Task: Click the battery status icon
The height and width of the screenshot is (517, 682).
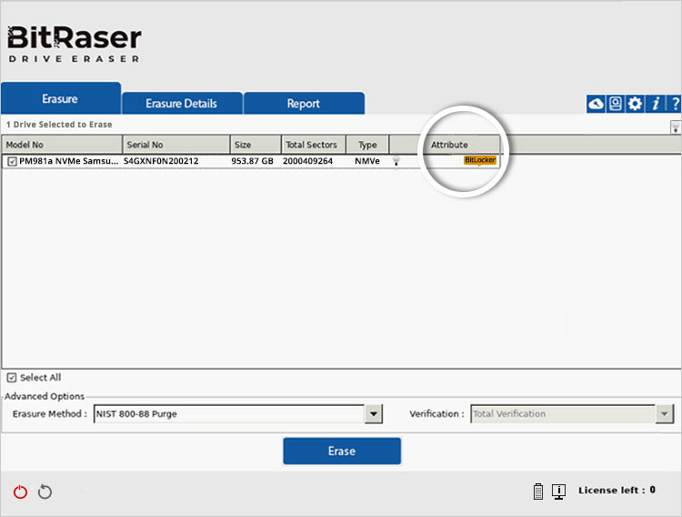Action: tap(538, 492)
